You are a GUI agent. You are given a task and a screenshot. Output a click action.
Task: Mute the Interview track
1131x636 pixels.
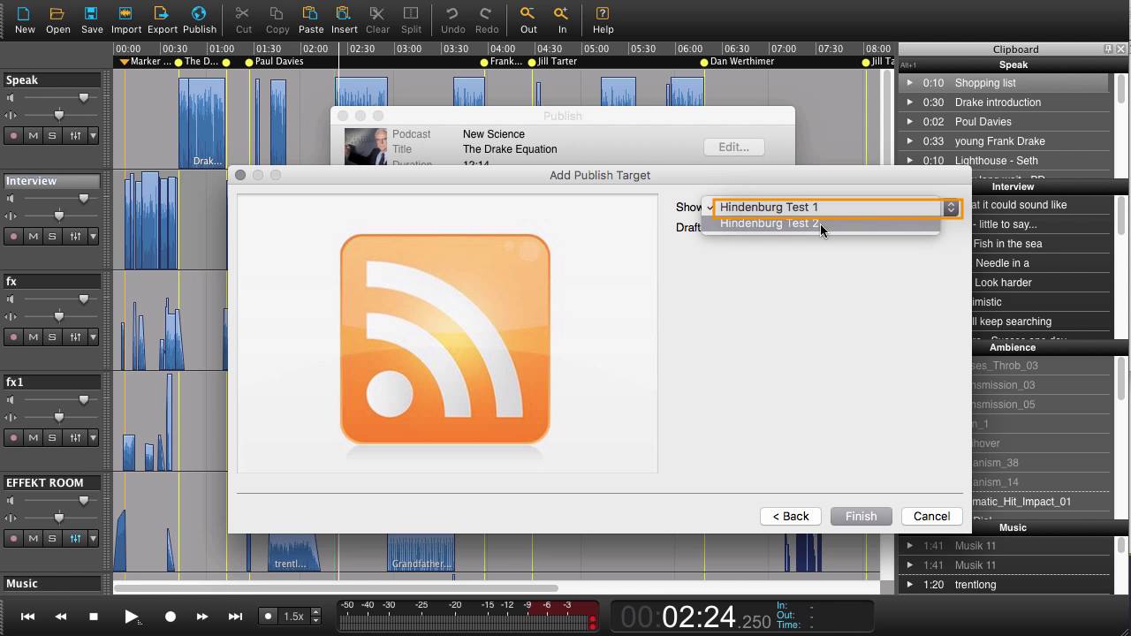pyautogui.click(x=34, y=236)
